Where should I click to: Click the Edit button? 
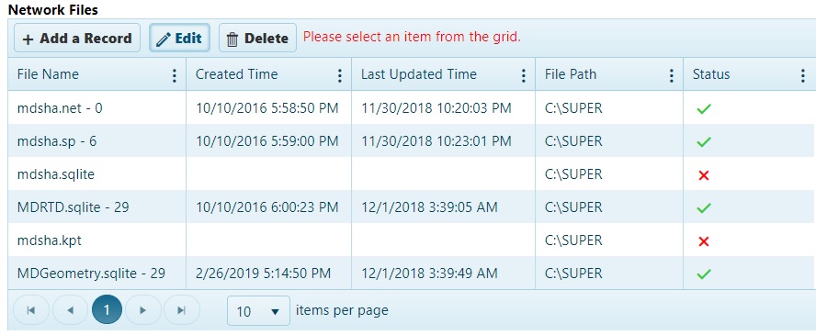[179, 38]
